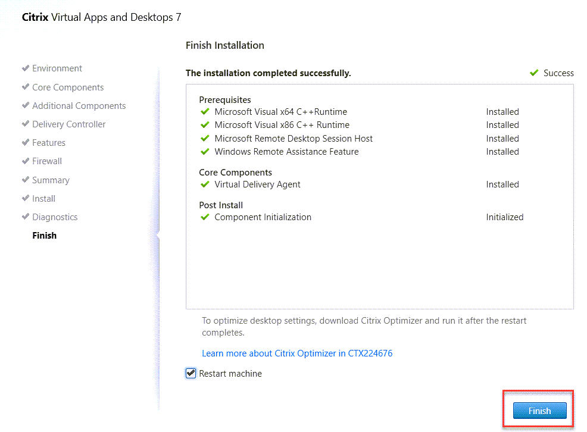Open the Firewall step in sidebar
Image resolution: width=587 pixels, height=432 pixels.
point(47,161)
